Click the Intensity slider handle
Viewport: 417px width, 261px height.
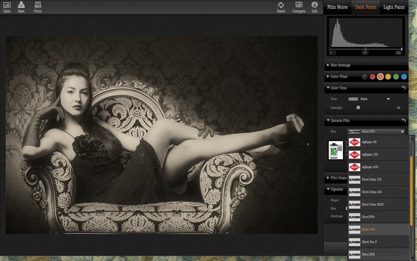[x=358, y=108]
